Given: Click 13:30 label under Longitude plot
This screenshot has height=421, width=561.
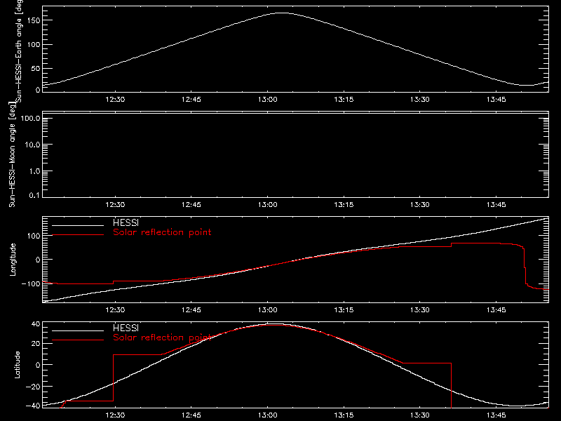Looking at the screenshot, I should (x=420, y=310).
